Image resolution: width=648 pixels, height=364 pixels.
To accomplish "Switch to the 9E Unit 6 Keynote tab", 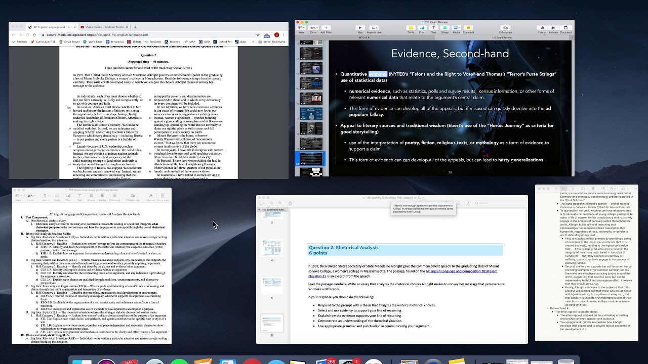I will tap(364, 37).
